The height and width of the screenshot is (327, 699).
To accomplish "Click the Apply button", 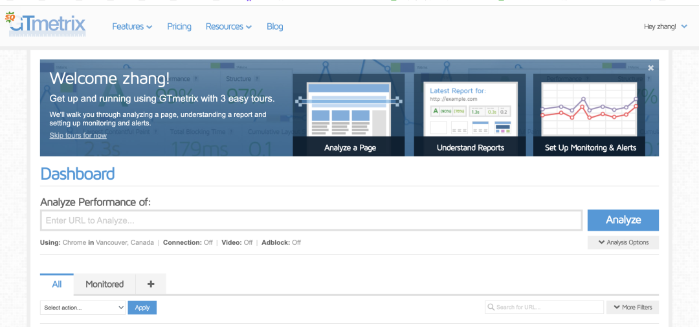I will (x=142, y=308).
